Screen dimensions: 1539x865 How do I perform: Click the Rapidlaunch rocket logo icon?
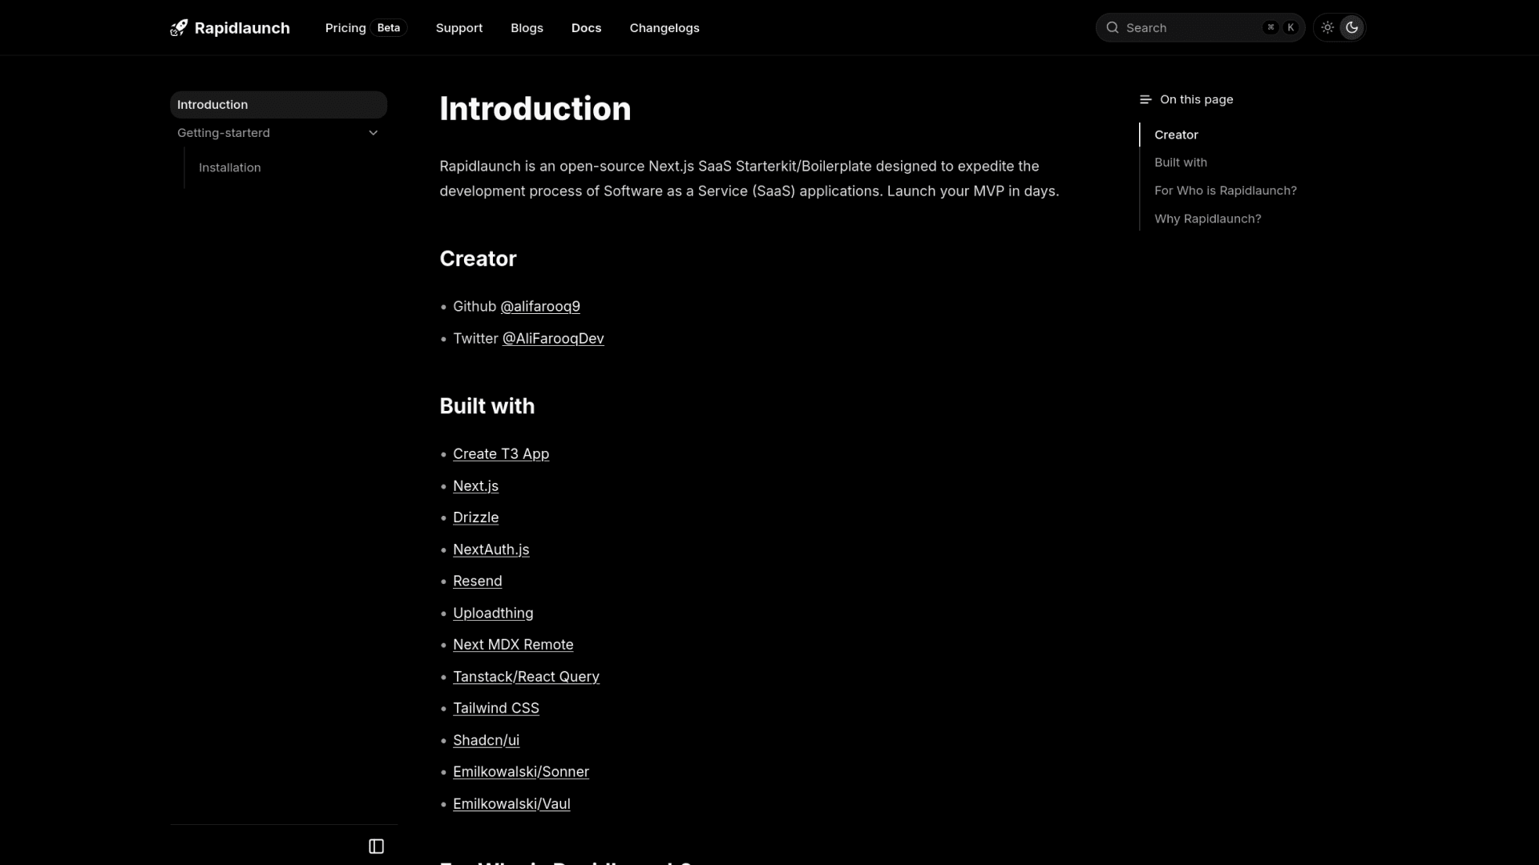click(179, 28)
